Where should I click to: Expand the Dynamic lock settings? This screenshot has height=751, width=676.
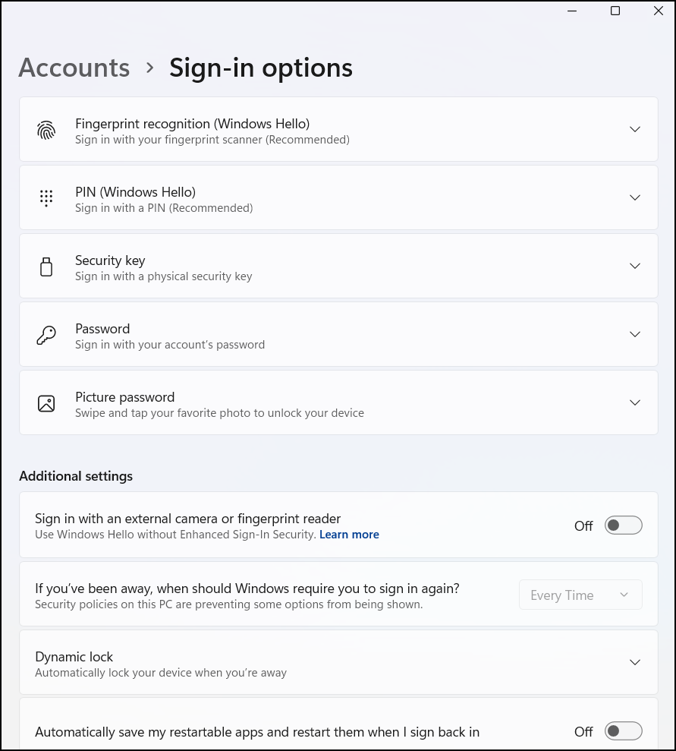(x=634, y=661)
